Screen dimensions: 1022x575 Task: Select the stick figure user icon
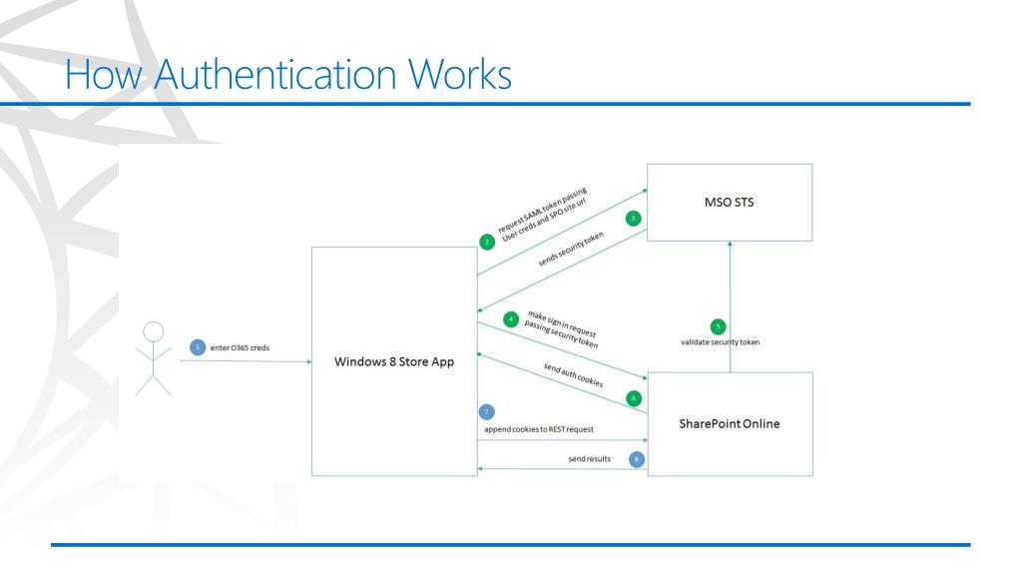pyautogui.click(x=153, y=358)
